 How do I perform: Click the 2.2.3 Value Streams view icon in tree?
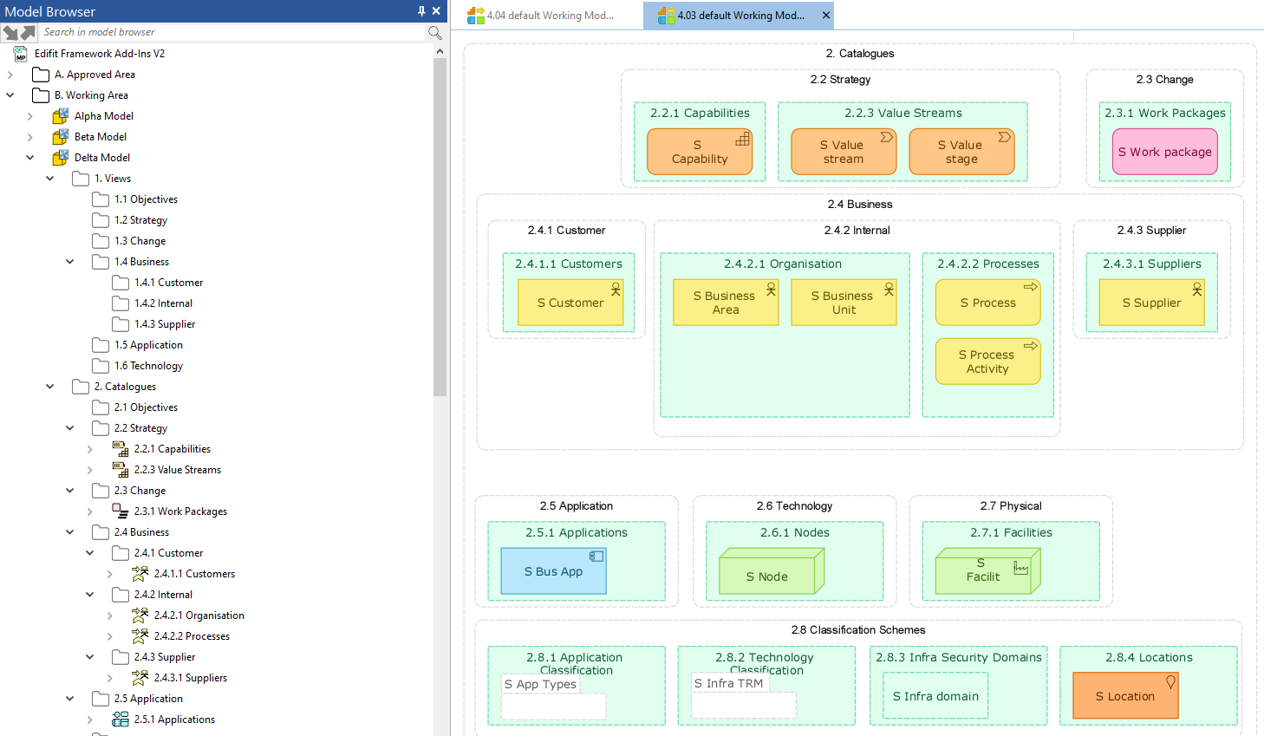[121, 470]
